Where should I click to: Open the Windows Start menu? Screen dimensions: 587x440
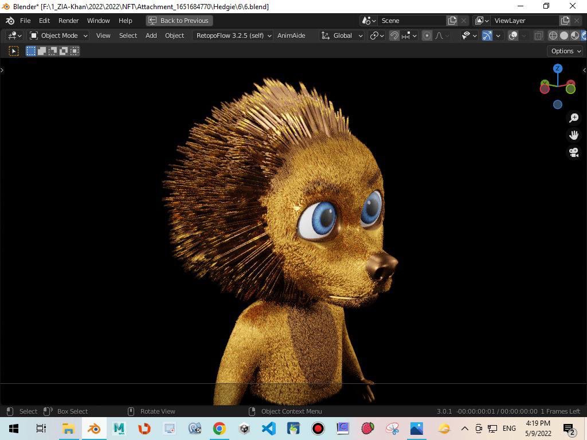14,429
